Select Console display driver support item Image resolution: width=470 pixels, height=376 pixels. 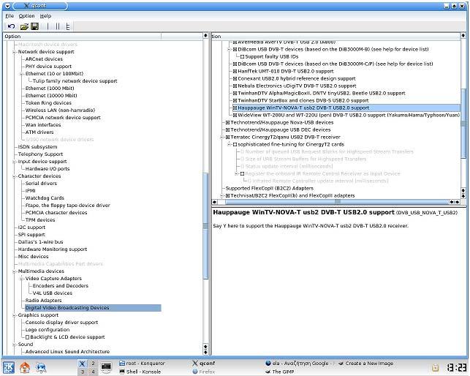(61, 323)
